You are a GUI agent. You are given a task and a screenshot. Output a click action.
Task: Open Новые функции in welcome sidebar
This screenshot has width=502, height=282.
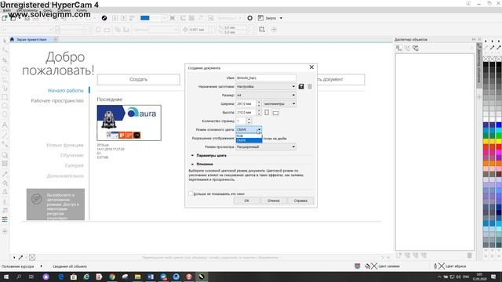(64, 145)
